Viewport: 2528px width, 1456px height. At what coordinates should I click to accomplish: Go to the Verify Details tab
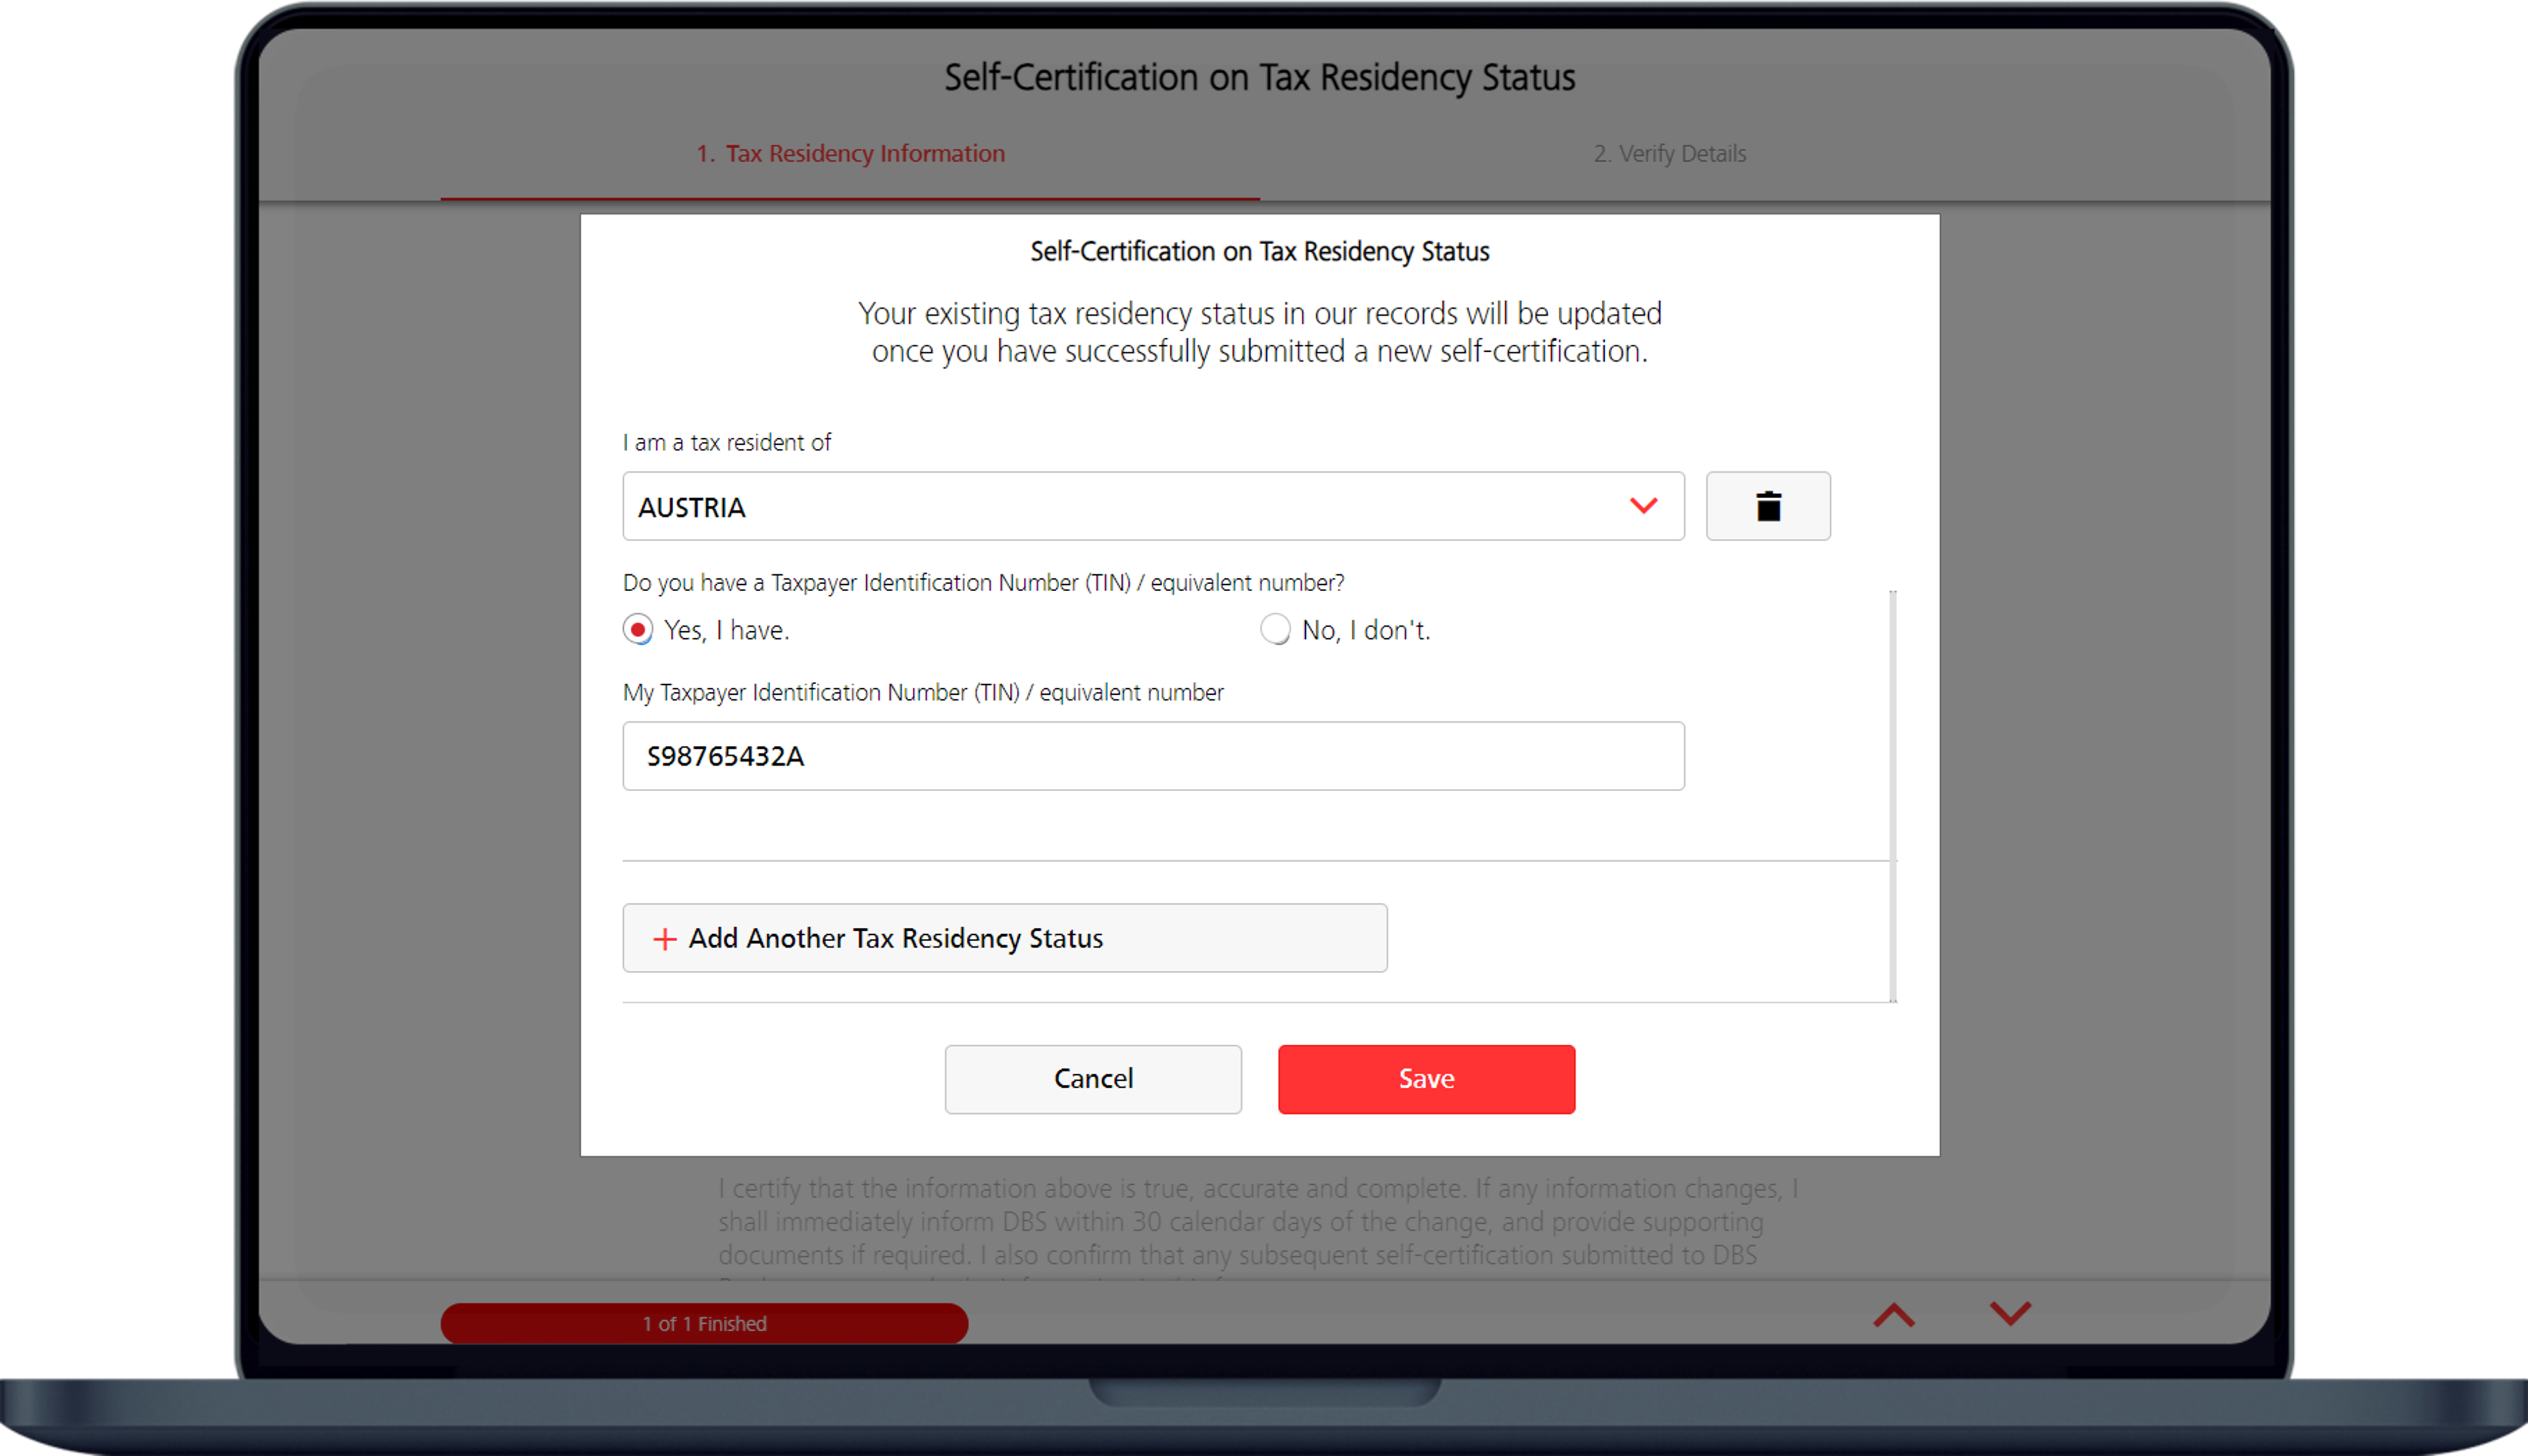click(x=1669, y=154)
